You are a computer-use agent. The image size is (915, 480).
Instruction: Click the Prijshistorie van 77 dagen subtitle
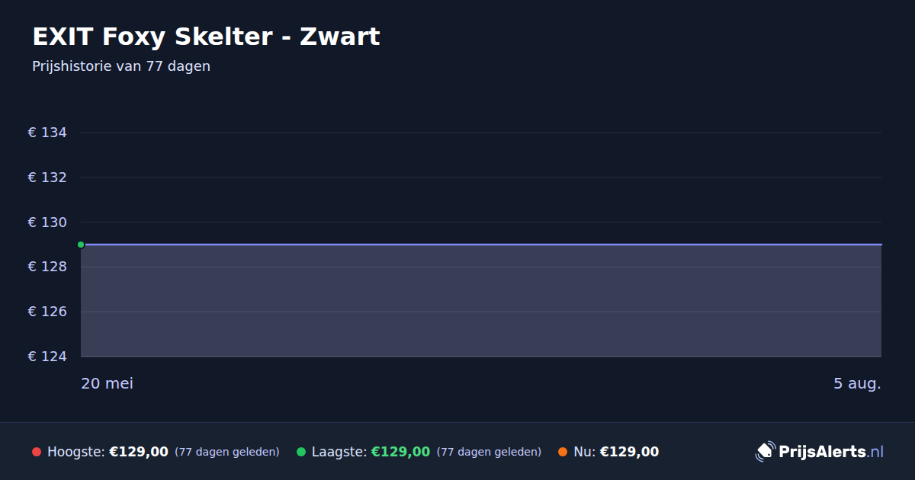pyautogui.click(x=121, y=66)
